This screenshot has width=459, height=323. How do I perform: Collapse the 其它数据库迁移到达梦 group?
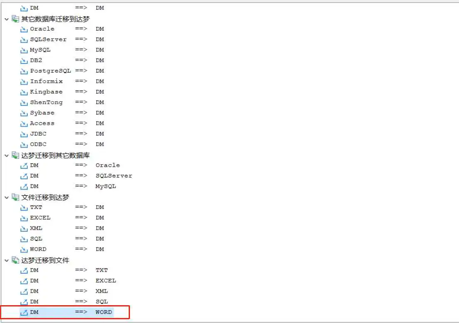click(7, 19)
